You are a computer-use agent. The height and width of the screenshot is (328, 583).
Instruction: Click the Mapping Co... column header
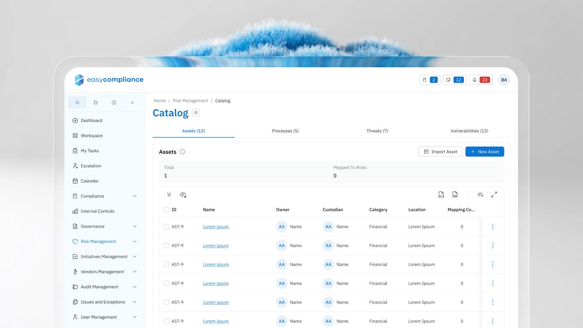coord(461,210)
